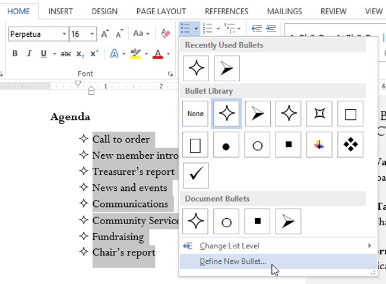Open the Perpetua font name dropdown
The height and width of the screenshot is (284, 386).
64,34
